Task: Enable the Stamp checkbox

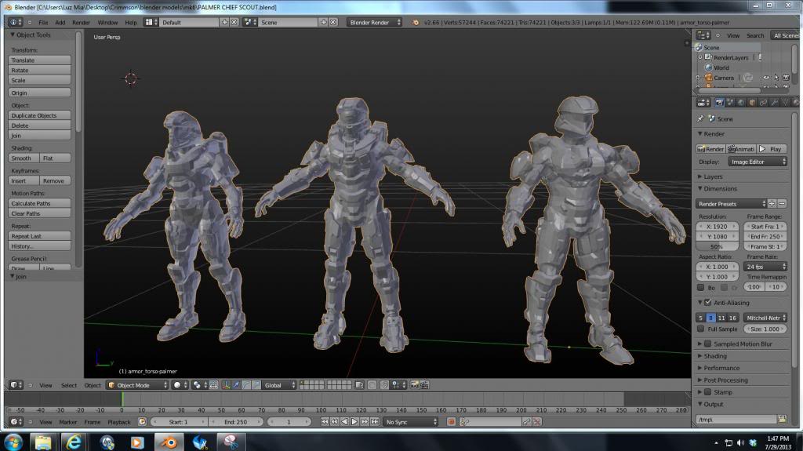Action: click(708, 392)
